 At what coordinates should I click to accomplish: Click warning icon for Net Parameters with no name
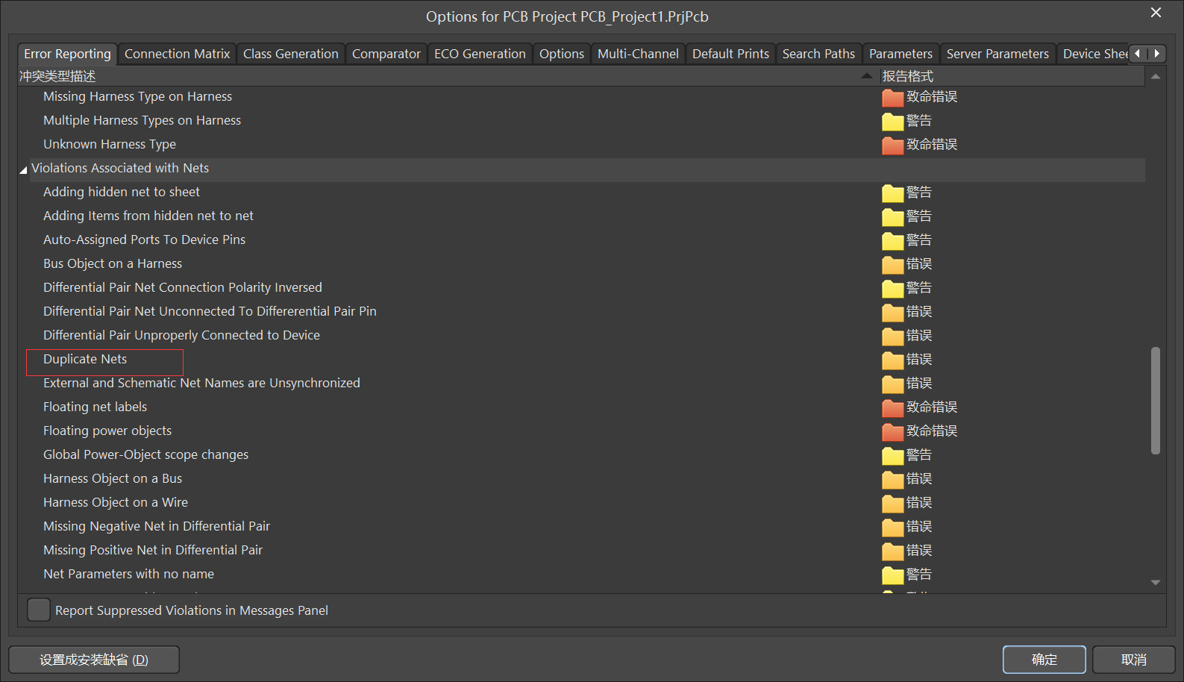(x=892, y=575)
